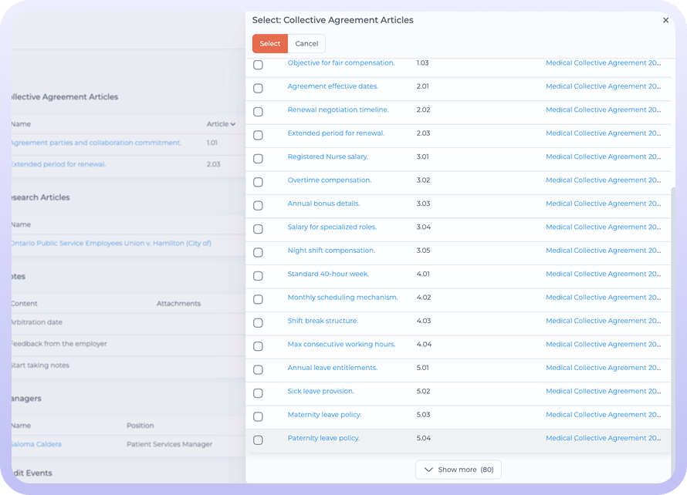Image resolution: width=687 pixels, height=495 pixels.
Task: Tick the Max consecutive working hours checkbox
Action: coord(258,346)
